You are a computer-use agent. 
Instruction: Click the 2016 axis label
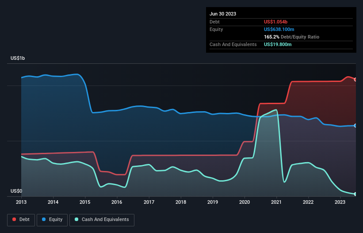point(117,202)
